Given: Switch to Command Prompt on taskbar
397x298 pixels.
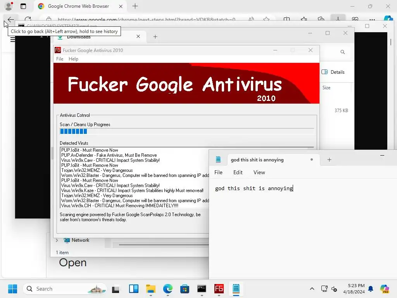Looking at the screenshot, I should (x=202, y=289).
